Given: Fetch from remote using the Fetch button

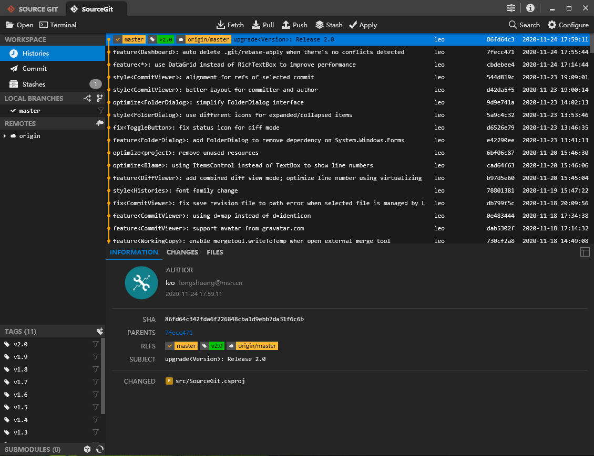Looking at the screenshot, I should (230, 25).
